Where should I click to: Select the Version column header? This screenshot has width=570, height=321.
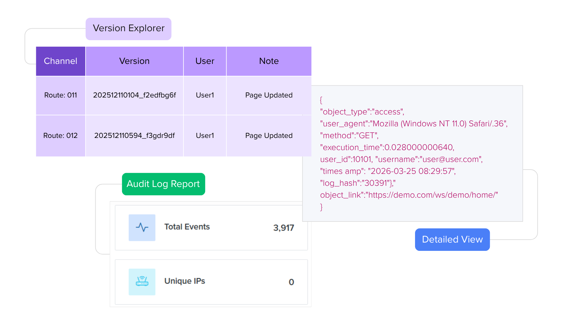(x=134, y=61)
